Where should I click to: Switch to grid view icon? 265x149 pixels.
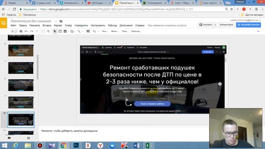click(29, 138)
